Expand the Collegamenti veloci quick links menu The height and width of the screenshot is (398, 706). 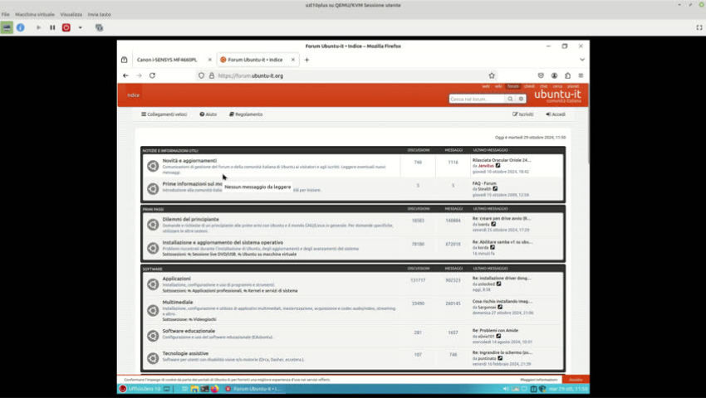click(x=163, y=114)
